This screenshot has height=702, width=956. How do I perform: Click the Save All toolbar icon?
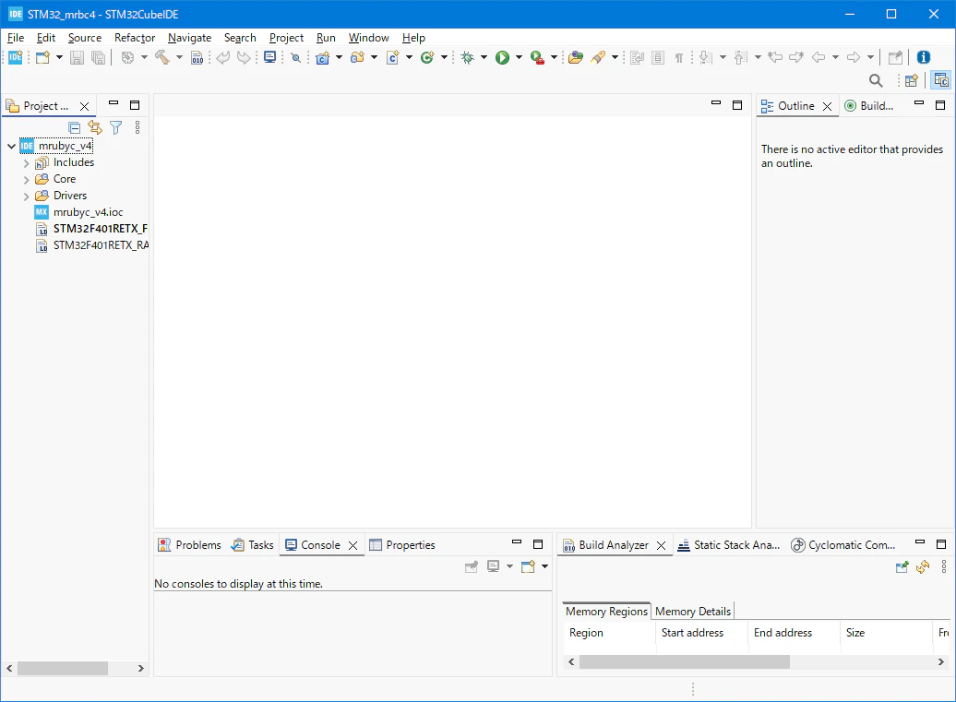tap(98, 57)
